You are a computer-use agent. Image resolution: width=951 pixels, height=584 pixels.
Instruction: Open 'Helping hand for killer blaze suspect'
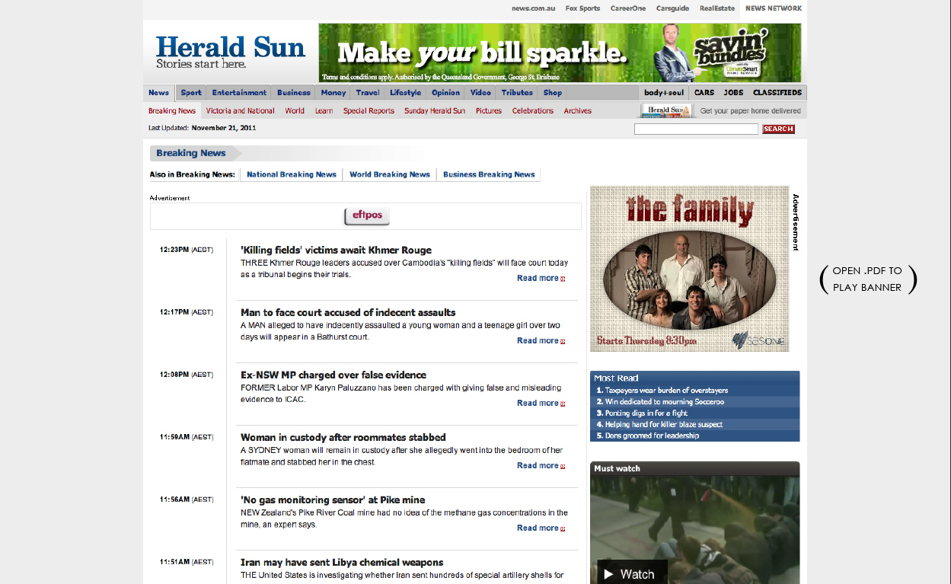pyautogui.click(x=664, y=425)
